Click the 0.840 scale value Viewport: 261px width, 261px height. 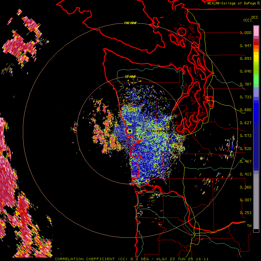click(x=246, y=71)
